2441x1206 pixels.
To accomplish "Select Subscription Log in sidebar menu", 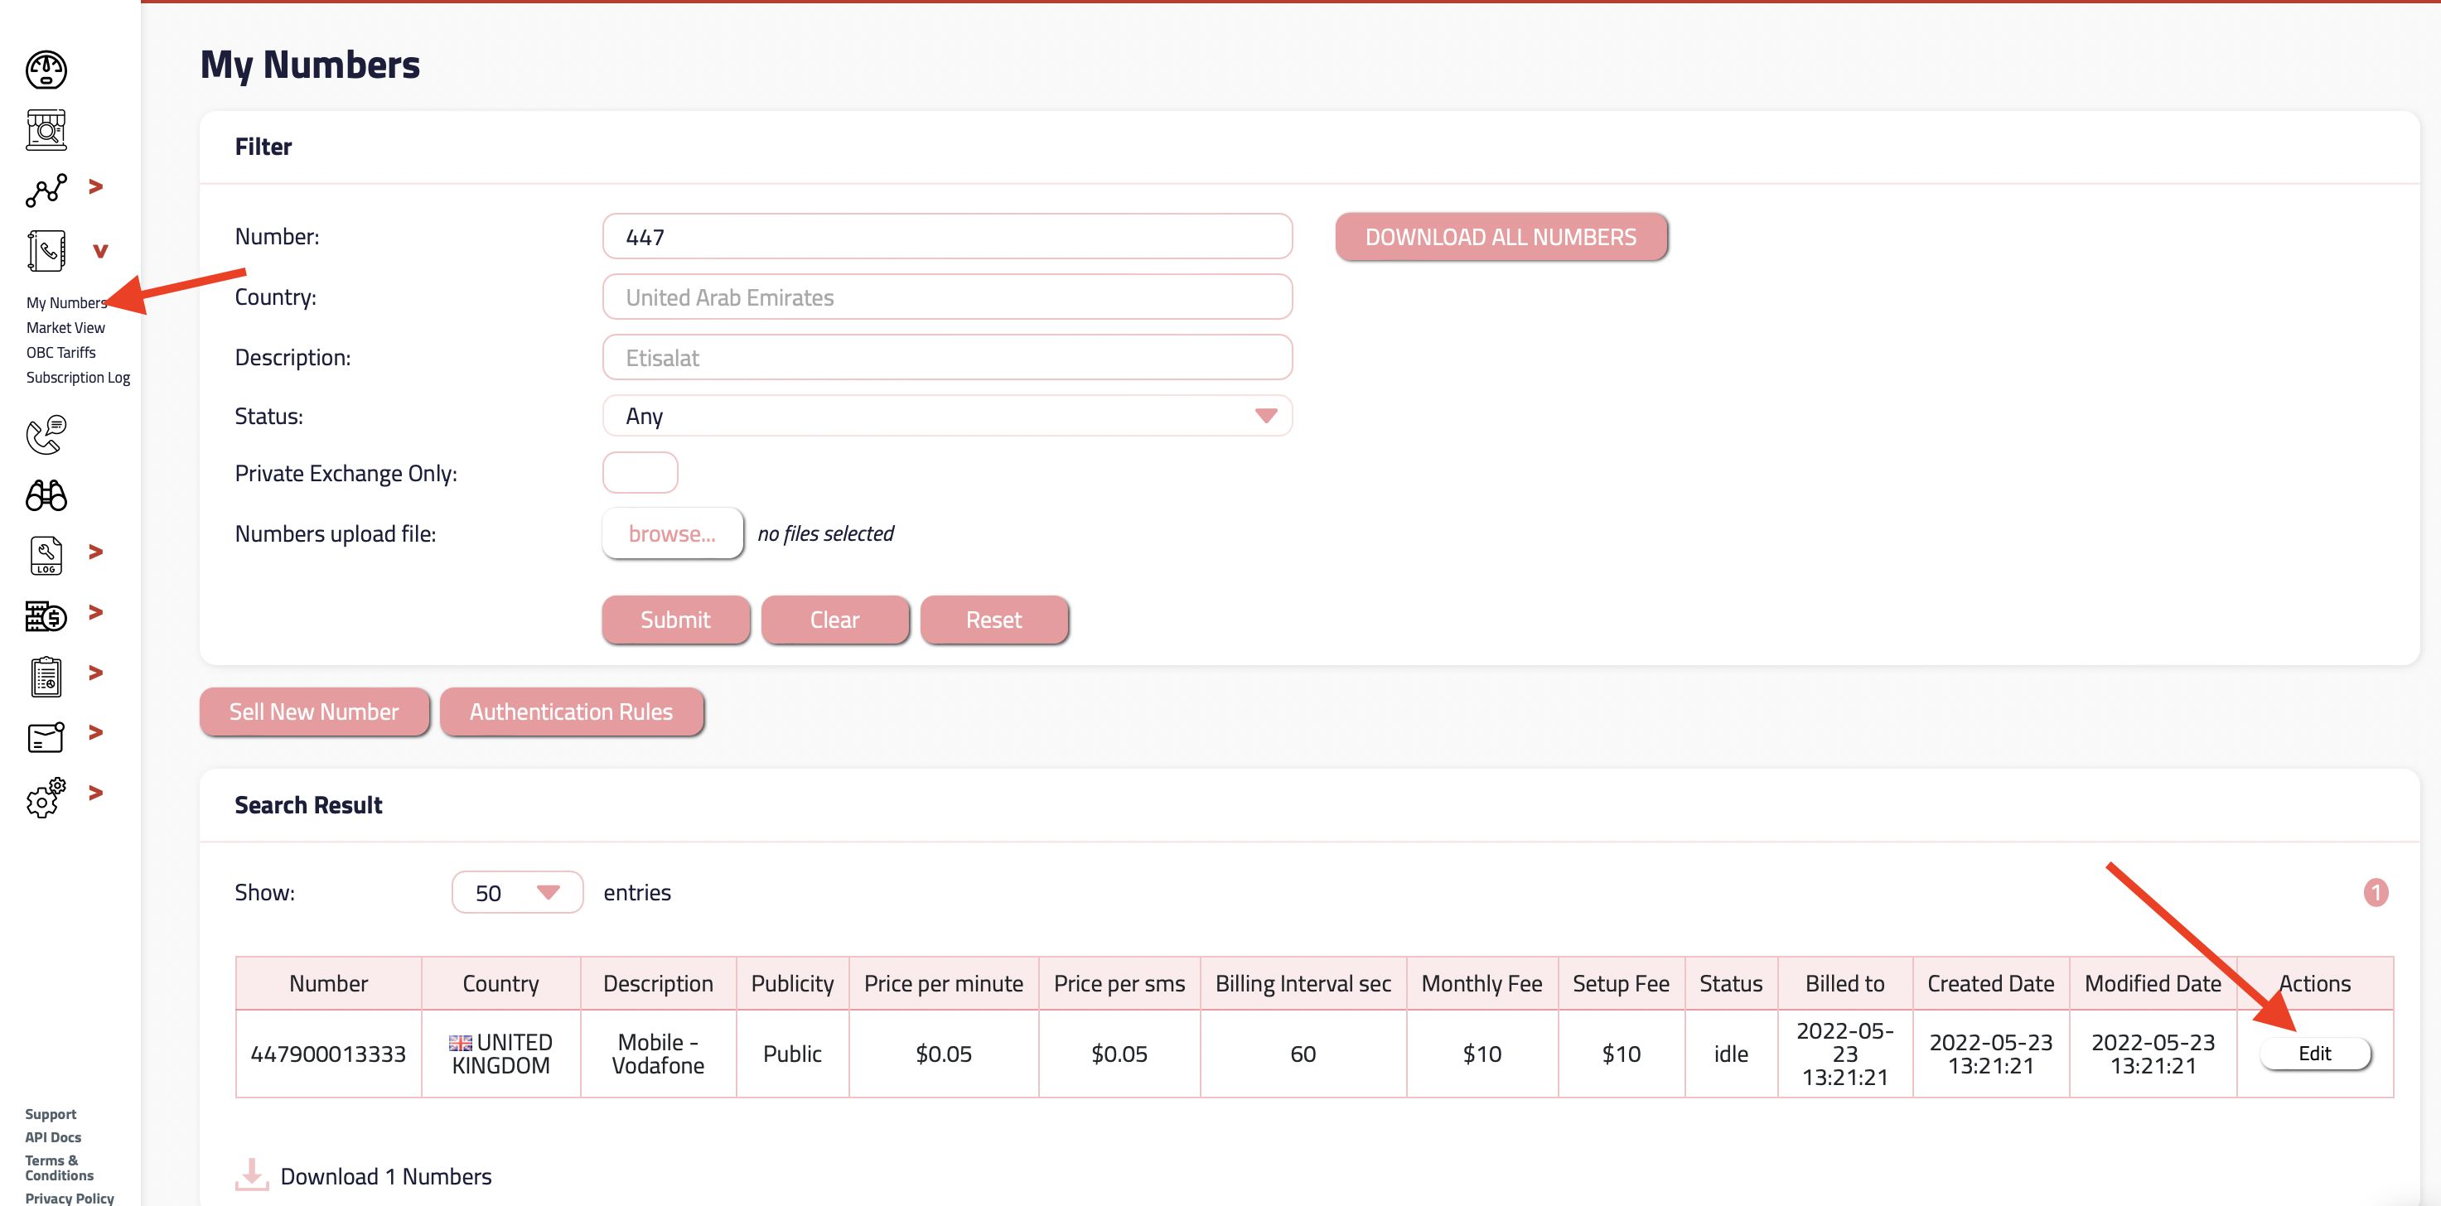I will [x=78, y=377].
